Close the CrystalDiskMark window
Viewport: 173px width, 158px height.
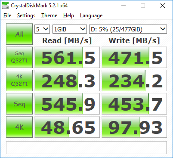[163, 6]
